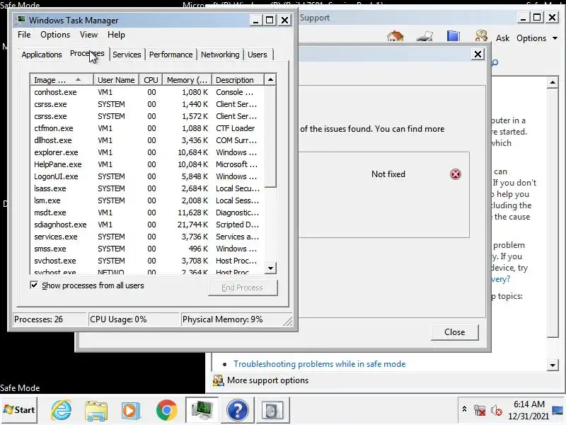Select the ctfmon.exe process row

[x=148, y=128]
